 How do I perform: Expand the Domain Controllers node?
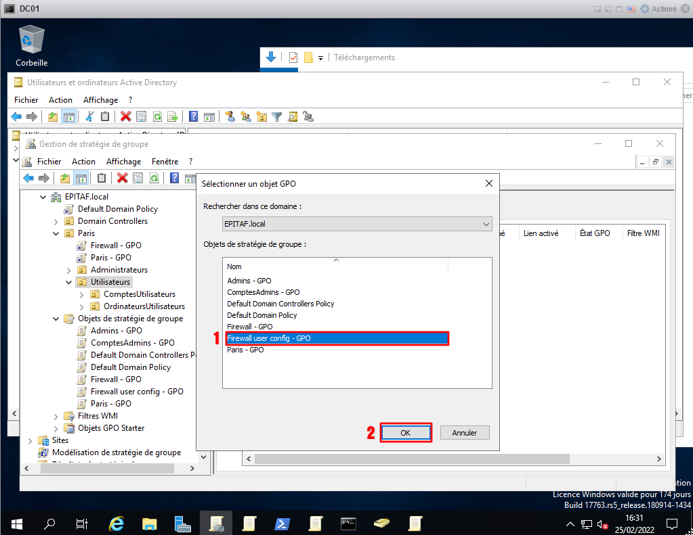click(x=56, y=221)
